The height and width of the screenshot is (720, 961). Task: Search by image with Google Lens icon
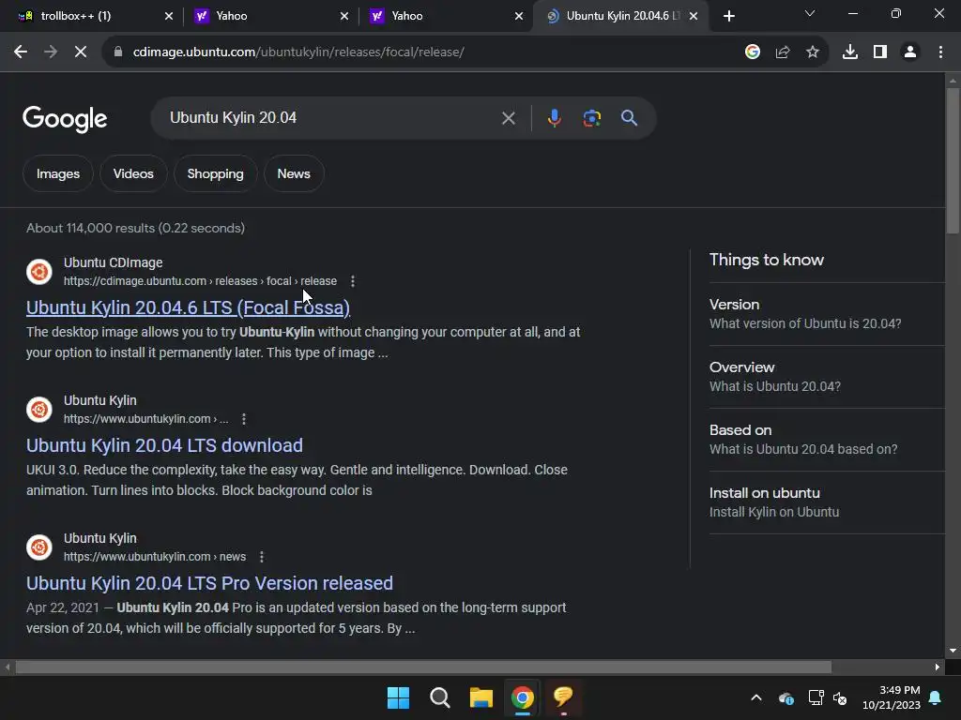[592, 118]
